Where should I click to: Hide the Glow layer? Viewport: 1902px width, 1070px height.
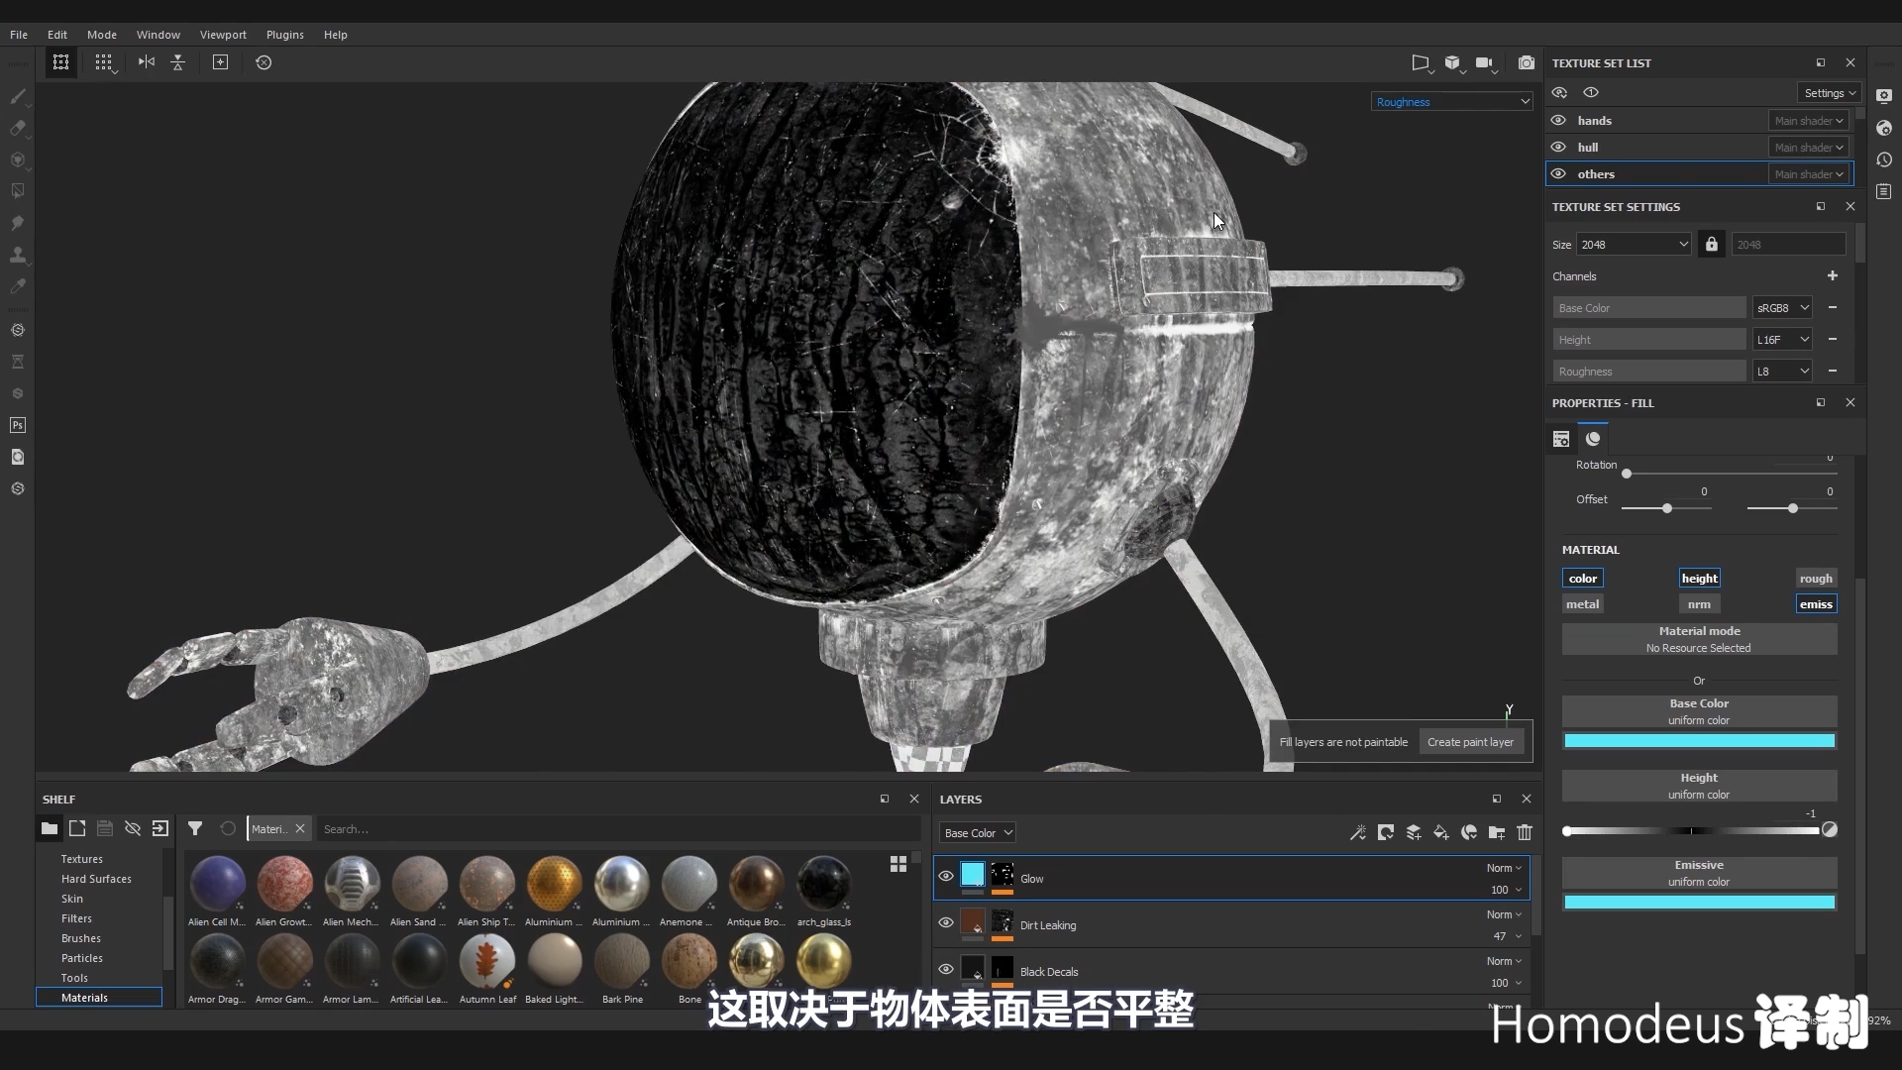point(946,876)
